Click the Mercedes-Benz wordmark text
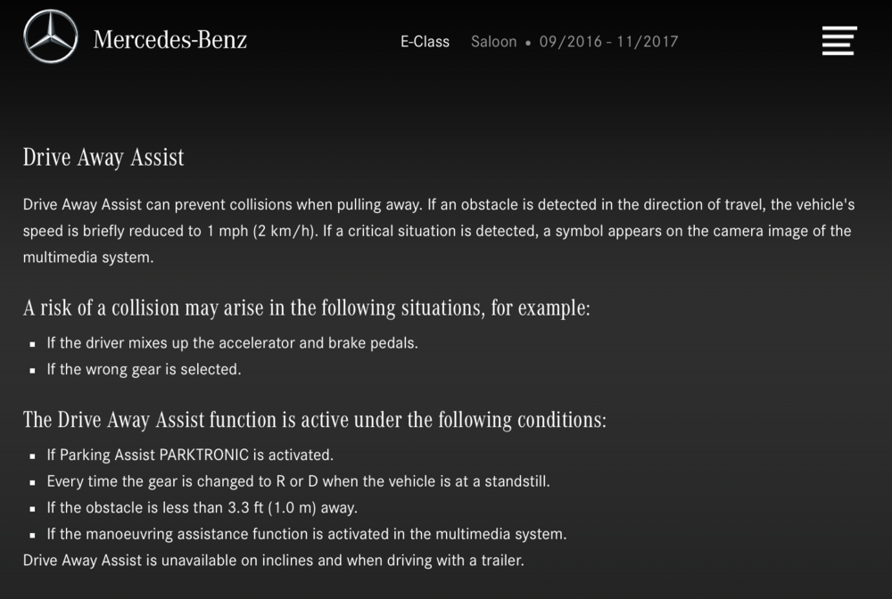Viewport: 892px width, 599px height. point(170,40)
